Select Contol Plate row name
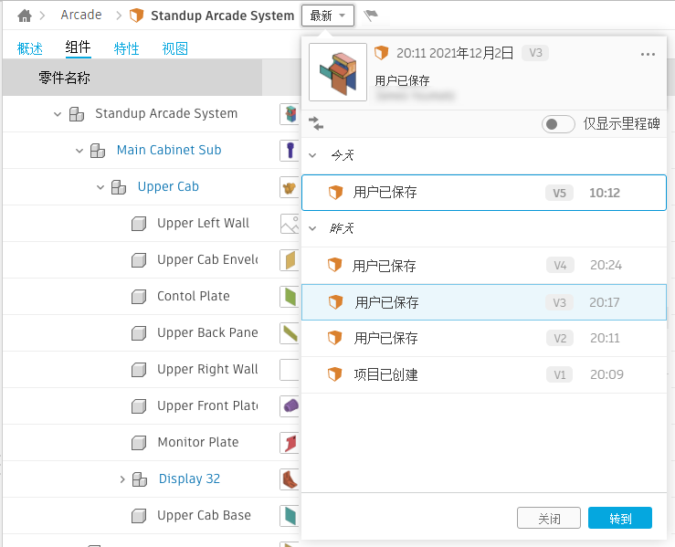Screen dimensions: 675x547 (194, 297)
